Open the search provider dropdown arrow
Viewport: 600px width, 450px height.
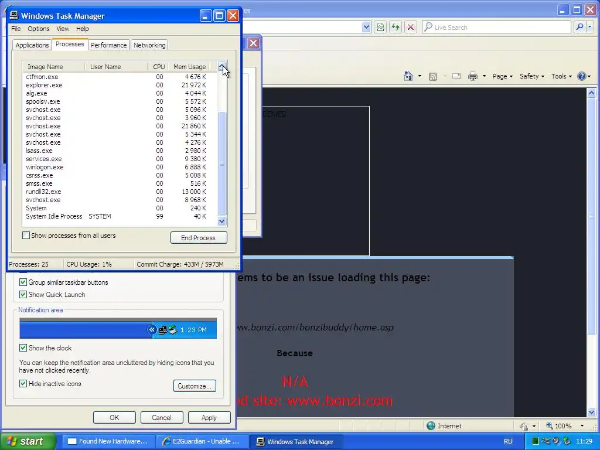(x=589, y=27)
